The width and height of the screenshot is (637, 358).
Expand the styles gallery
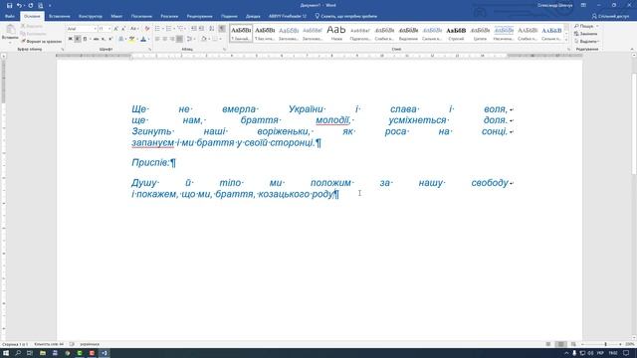[566, 40]
